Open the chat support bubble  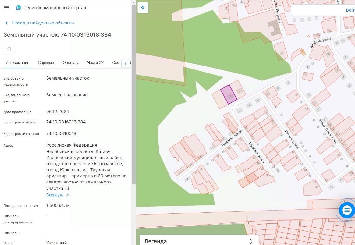347,210
